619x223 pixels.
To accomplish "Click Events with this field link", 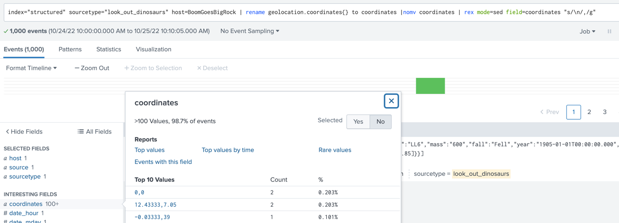I will click(163, 162).
